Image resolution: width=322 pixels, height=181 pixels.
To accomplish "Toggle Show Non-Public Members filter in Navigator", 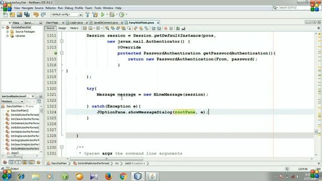I will click(25, 162).
